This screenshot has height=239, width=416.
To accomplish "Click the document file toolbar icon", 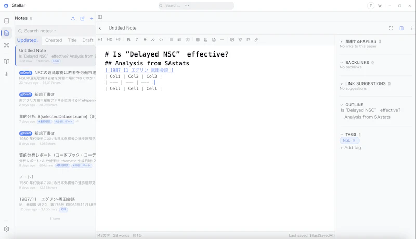I will click(214, 40).
